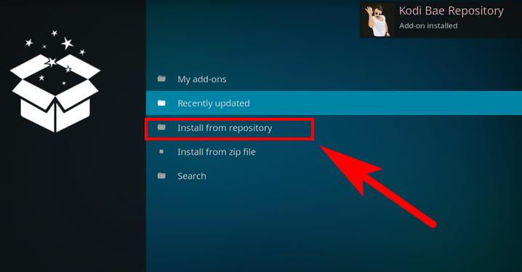Viewport: 522px width, 272px height.
Task: Click the Kodi Bae Repository notification title
Action: point(451,11)
